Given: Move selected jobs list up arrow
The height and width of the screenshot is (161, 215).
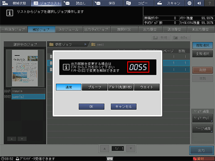Looking at the screenshot, I should (12, 139).
